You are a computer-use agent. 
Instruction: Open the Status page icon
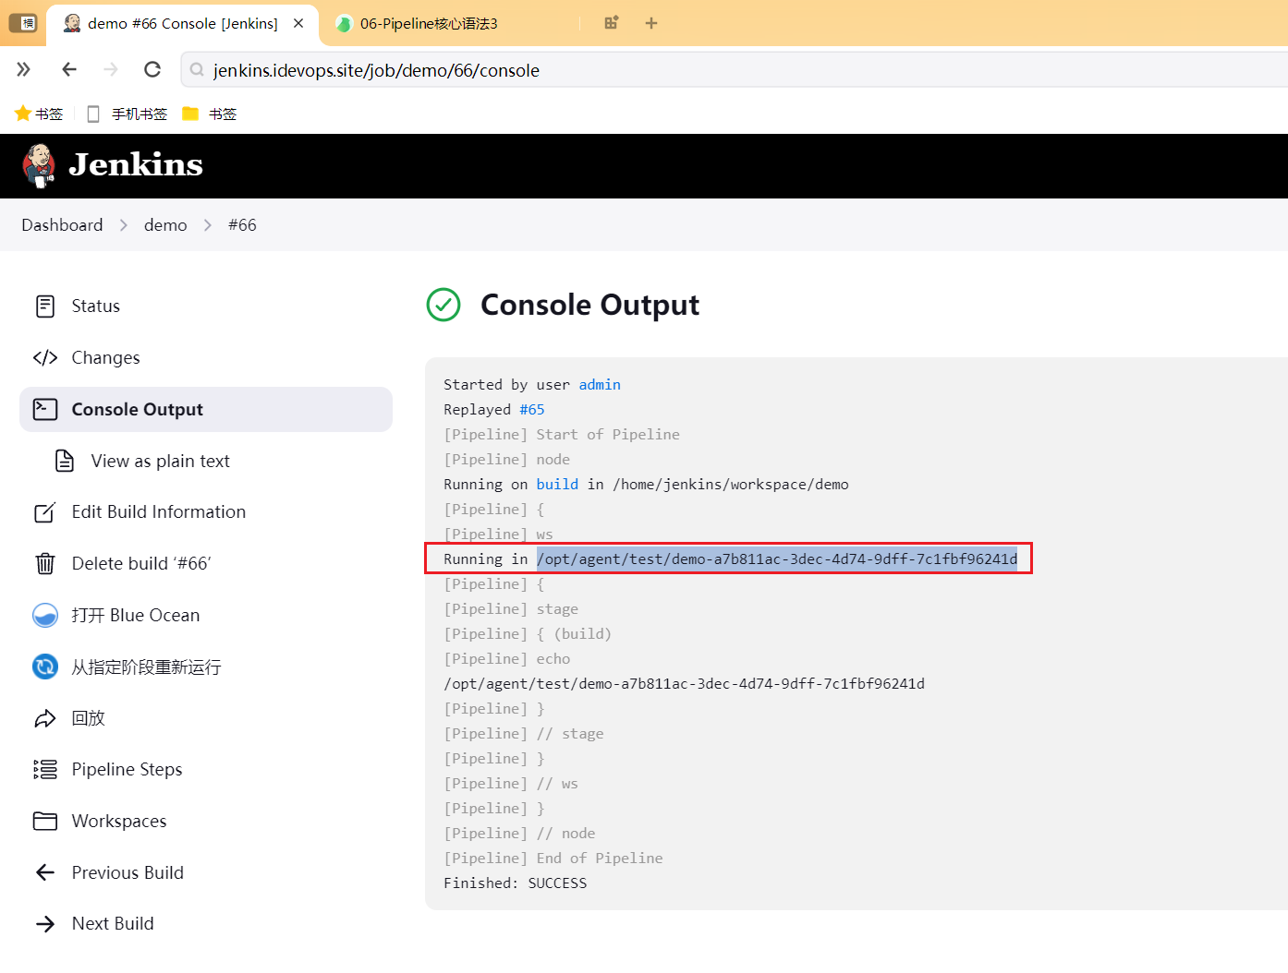(x=45, y=306)
